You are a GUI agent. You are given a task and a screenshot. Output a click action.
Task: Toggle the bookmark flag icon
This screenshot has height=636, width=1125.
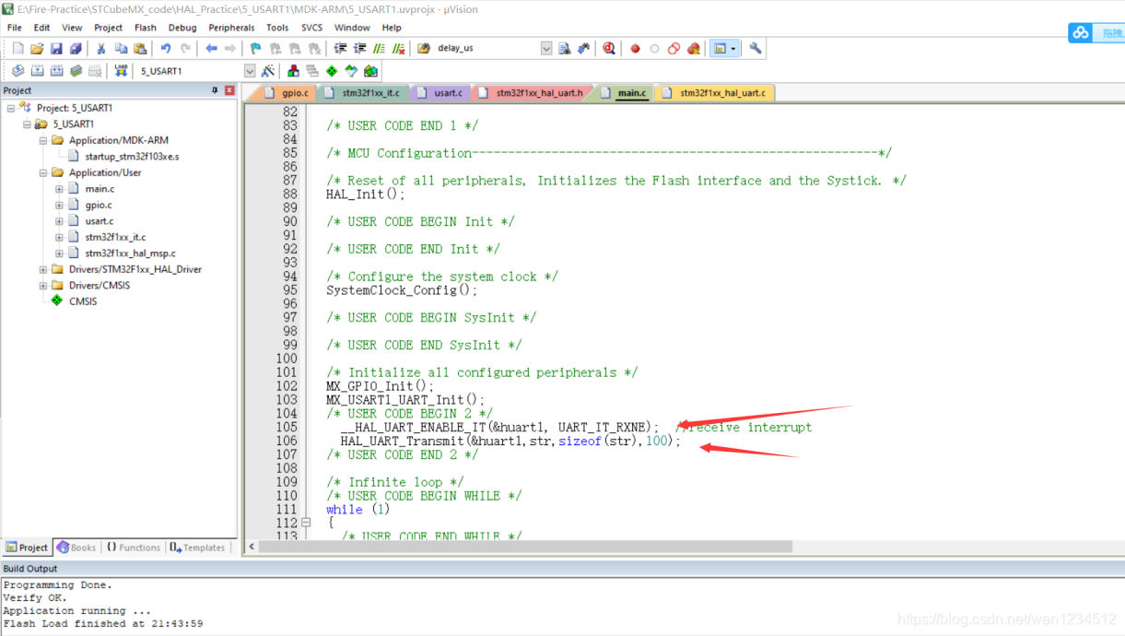(256, 49)
